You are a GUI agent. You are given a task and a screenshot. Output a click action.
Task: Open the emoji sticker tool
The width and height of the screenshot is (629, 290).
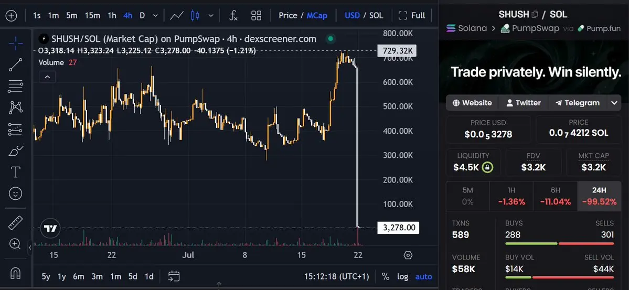[15, 194]
